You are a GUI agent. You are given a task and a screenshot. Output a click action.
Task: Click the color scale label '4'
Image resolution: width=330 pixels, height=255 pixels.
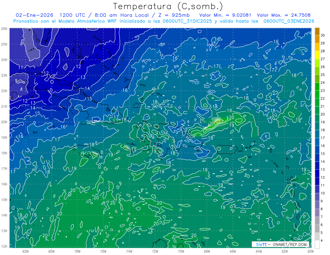(x=322, y=240)
